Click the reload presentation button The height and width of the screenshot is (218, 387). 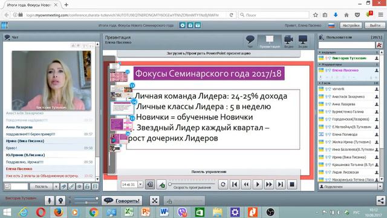223,184
